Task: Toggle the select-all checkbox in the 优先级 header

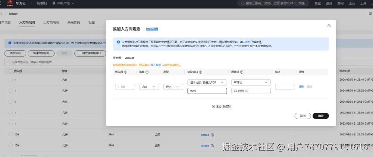Action: [x=10, y=71]
